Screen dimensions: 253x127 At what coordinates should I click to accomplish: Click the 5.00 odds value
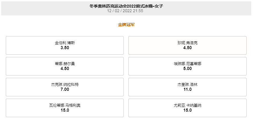[x=187, y=69]
